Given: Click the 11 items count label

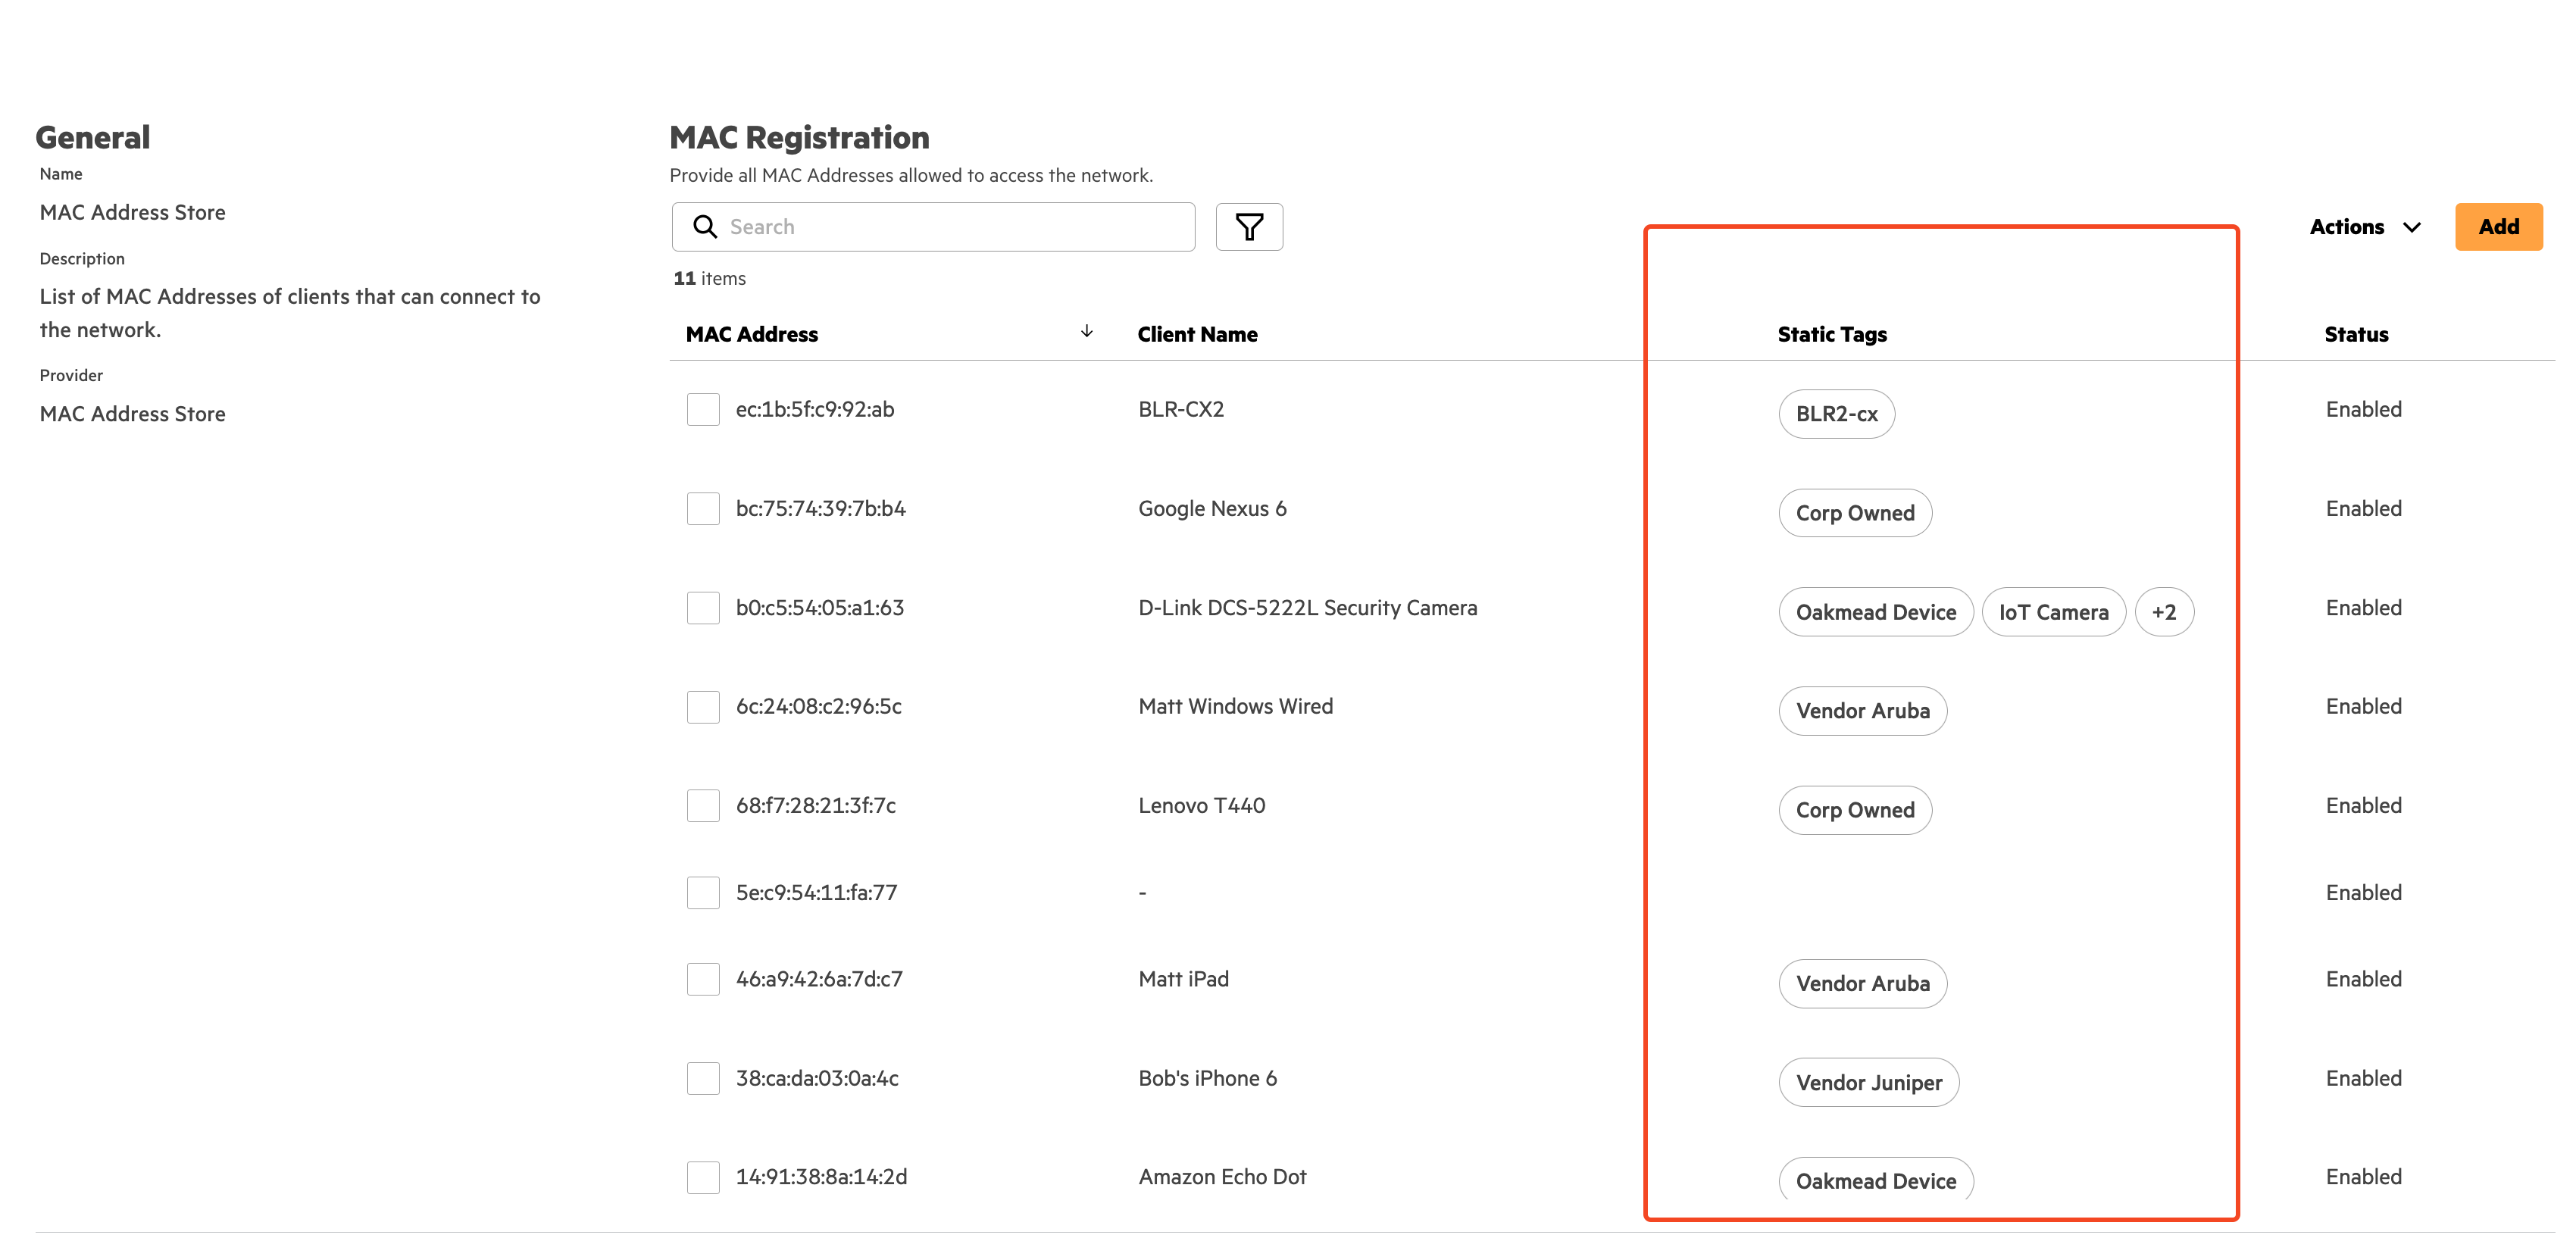Looking at the screenshot, I should coord(710,278).
